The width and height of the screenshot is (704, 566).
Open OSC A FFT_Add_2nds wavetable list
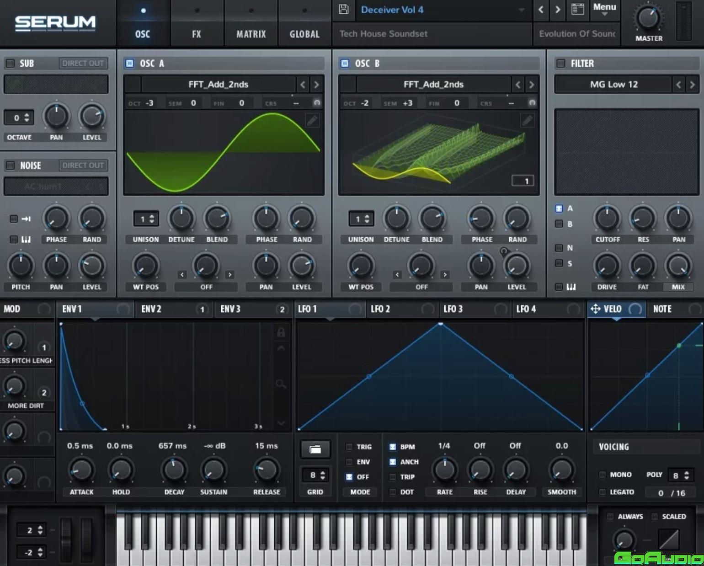(218, 85)
